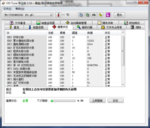Open the 文件(F) menu
Viewport: 150px width, 128px height.
pos(7,9)
